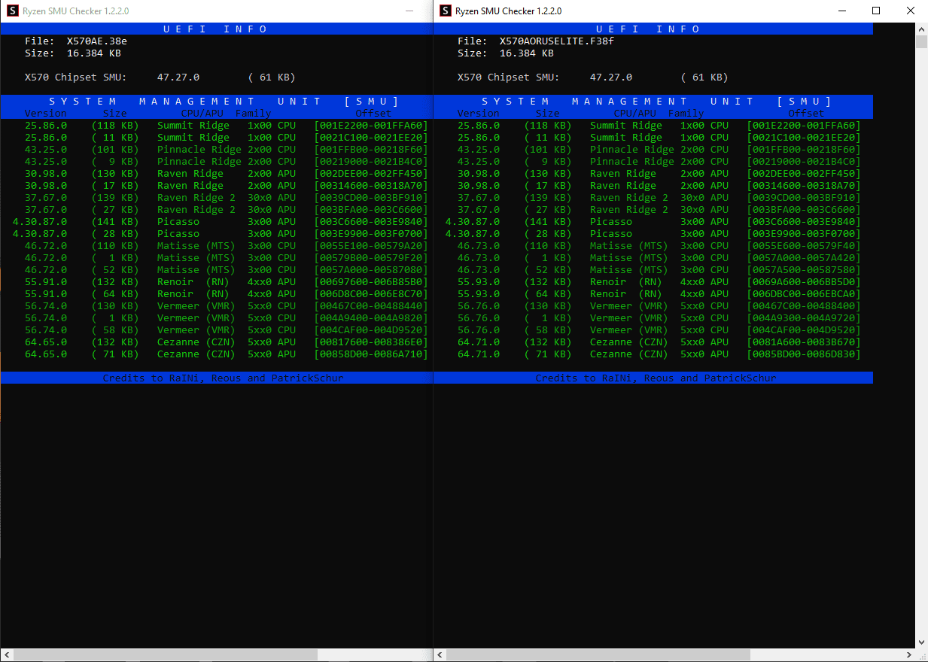Click size 16.384 KB in the right window
Viewport: 928px width, 662px height.
527,53
